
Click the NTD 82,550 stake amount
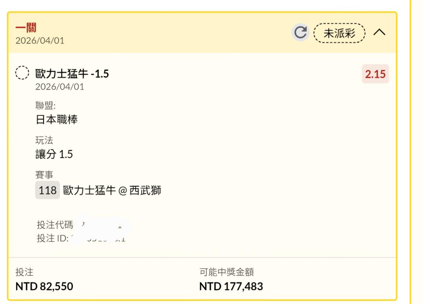coord(44,286)
